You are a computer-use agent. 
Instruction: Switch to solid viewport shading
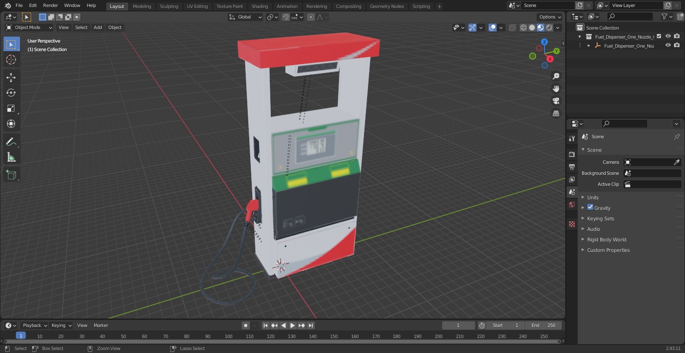(x=532, y=28)
